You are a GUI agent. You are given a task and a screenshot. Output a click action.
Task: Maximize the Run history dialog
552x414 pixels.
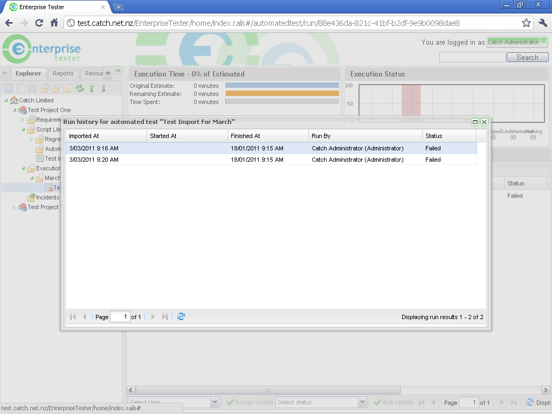click(x=475, y=122)
